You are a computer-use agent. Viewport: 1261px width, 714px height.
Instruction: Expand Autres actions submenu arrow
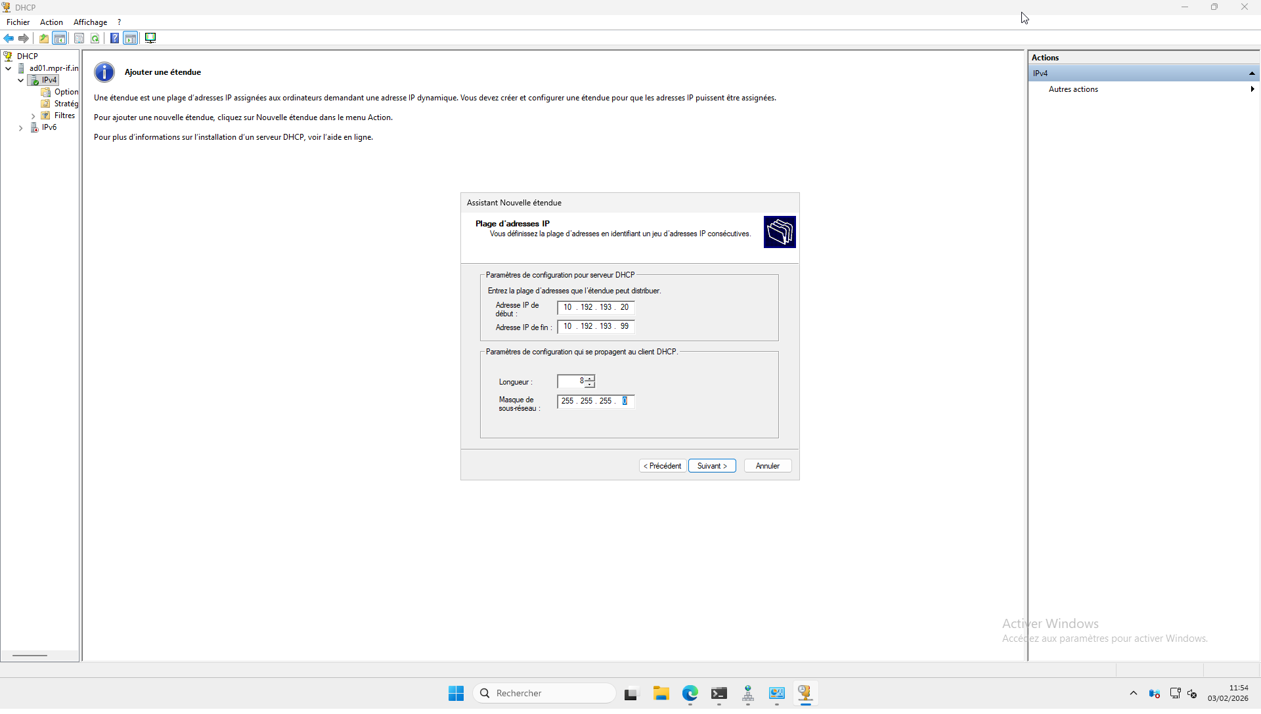tap(1252, 89)
